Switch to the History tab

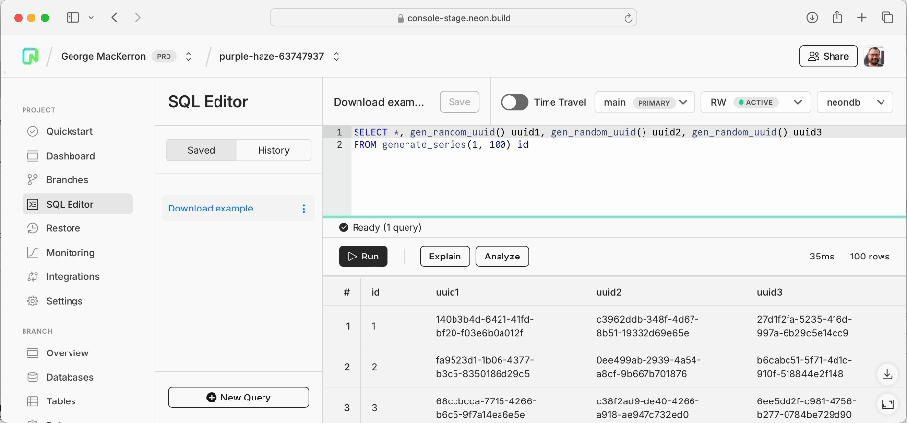tap(273, 150)
